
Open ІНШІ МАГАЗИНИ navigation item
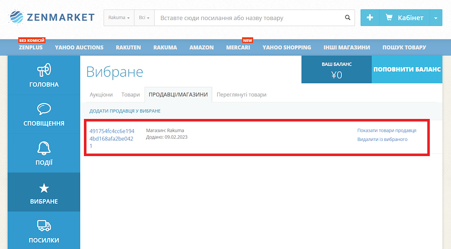[x=346, y=47]
